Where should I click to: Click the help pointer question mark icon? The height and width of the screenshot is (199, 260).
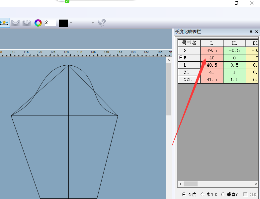pyautogui.click(x=102, y=23)
